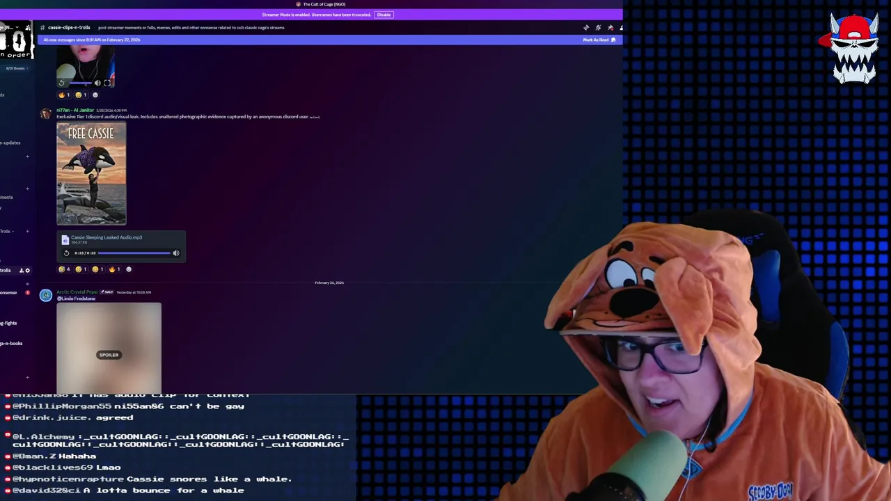
Task: Click The Cult of Cage [NGO] window title
Action: [324, 4]
